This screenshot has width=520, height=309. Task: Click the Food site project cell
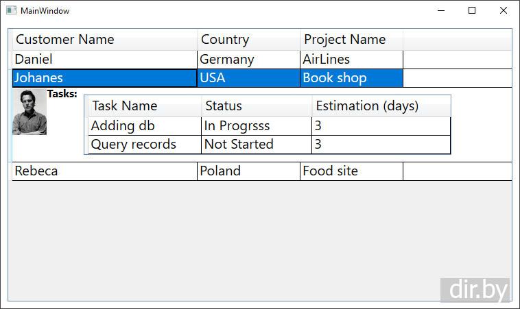point(331,171)
